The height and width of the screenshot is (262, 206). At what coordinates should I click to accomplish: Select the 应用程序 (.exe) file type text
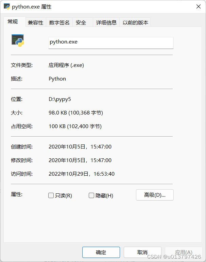pyautogui.click(x=66, y=65)
